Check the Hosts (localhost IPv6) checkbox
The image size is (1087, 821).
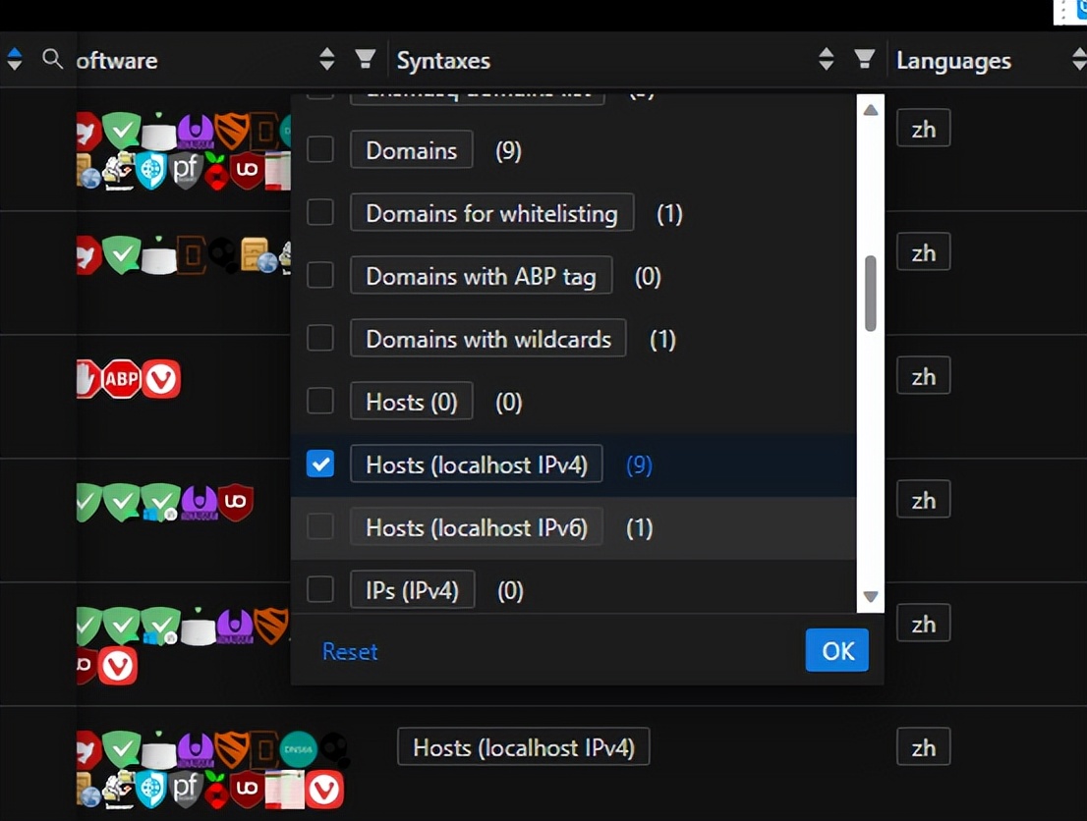point(320,527)
